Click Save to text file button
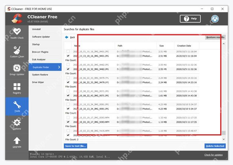233x165 pixels. point(76,146)
